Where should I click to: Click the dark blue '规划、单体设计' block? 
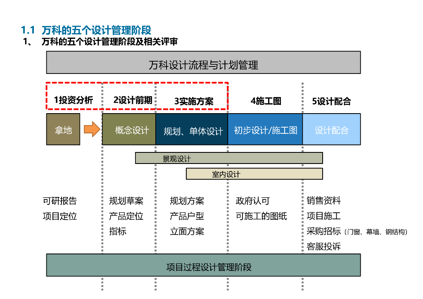point(192,129)
